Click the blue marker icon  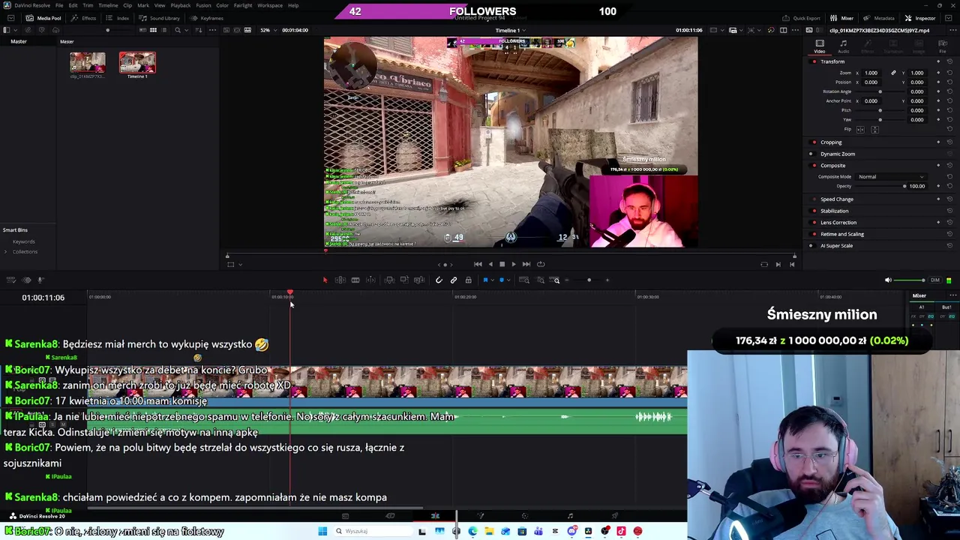(x=501, y=280)
